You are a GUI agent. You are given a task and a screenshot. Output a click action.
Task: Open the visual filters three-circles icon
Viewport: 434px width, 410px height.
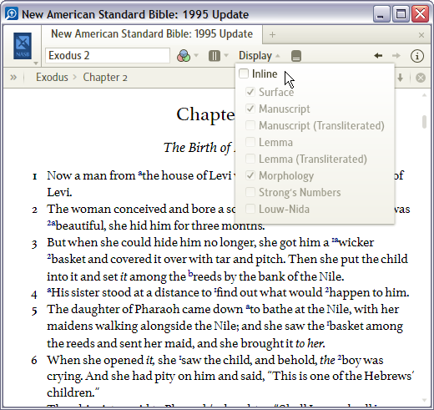pyautogui.click(x=184, y=56)
